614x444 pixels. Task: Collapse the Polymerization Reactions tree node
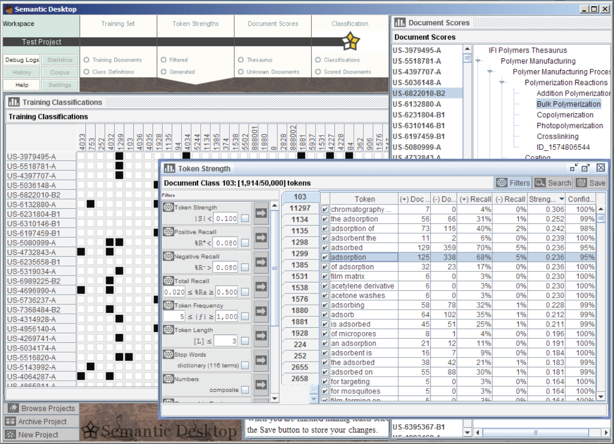click(x=502, y=83)
